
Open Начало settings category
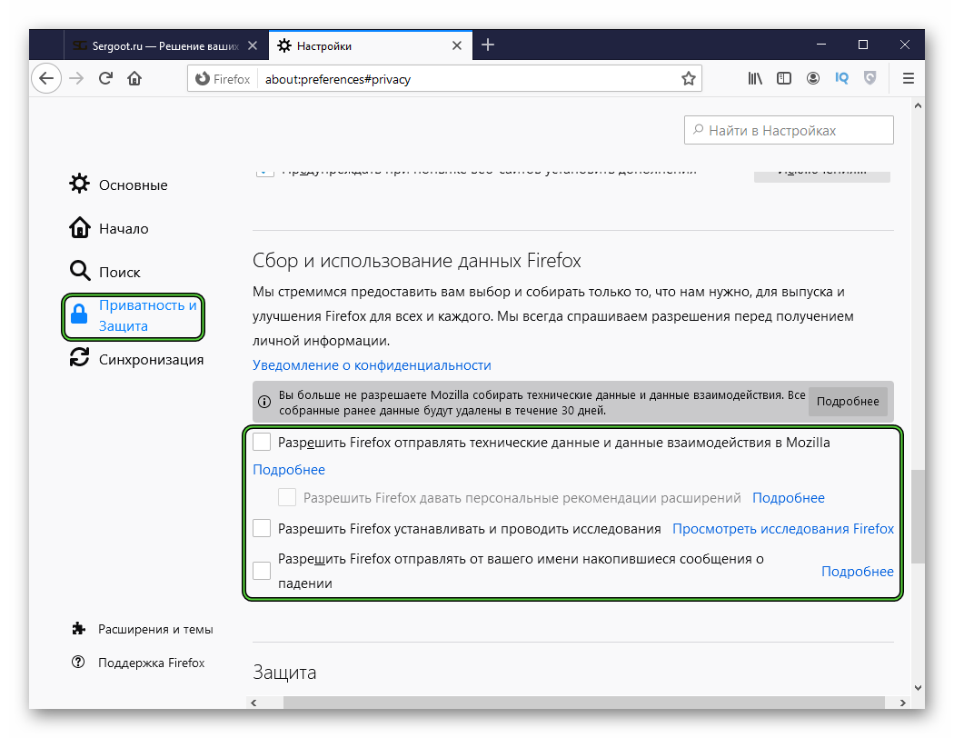click(110, 228)
